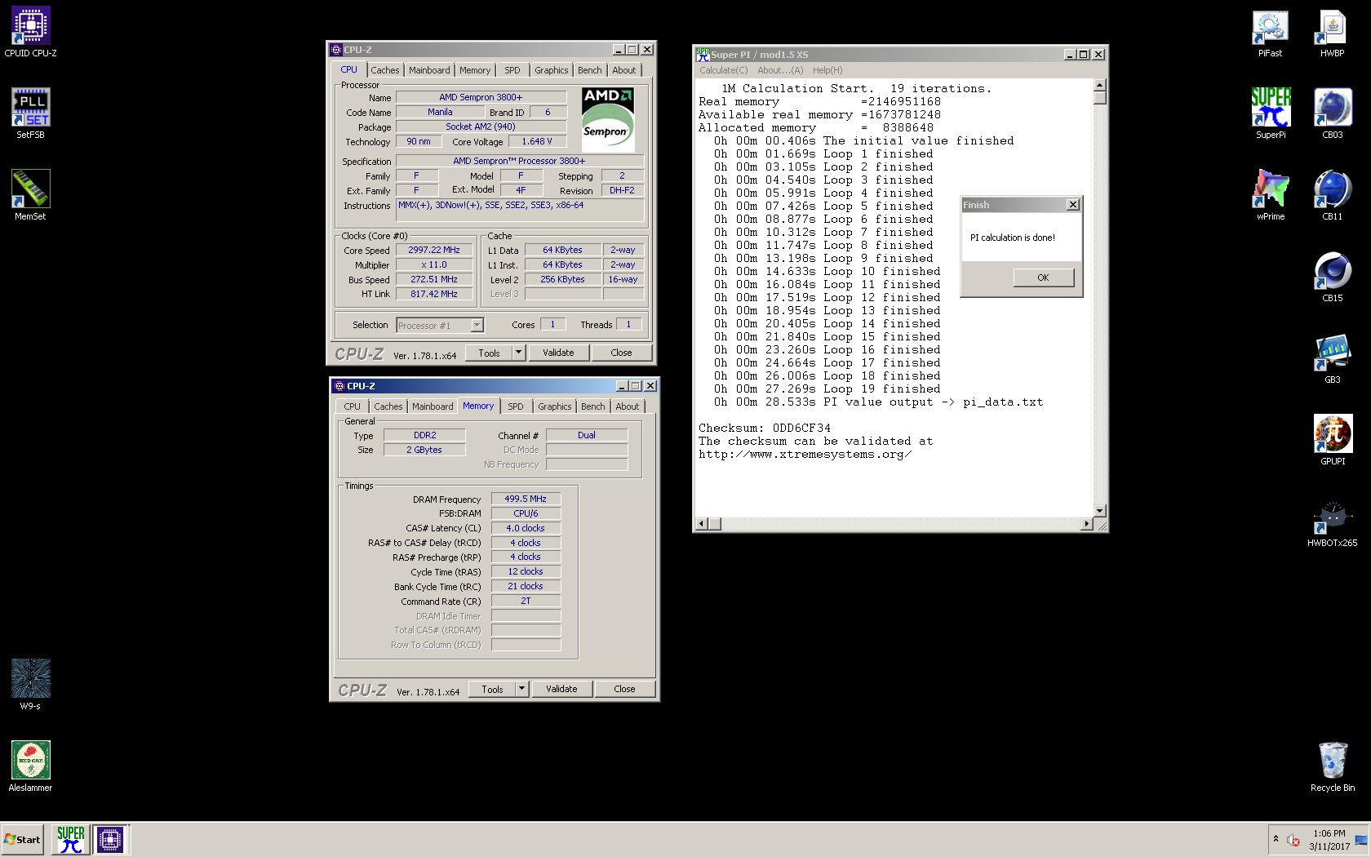Click Super PI taskbar button
This screenshot has height=857, width=1371.
71,839
